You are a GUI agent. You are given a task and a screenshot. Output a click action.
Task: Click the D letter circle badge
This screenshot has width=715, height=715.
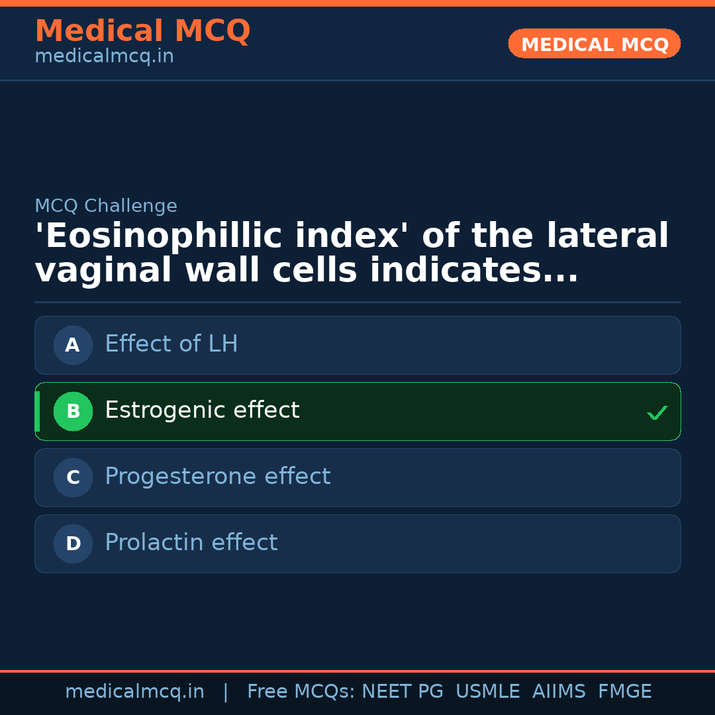click(x=73, y=544)
